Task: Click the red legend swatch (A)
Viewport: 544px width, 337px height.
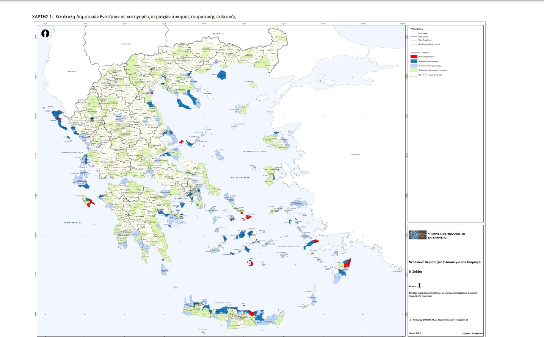Action: click(x=414, y=57)
